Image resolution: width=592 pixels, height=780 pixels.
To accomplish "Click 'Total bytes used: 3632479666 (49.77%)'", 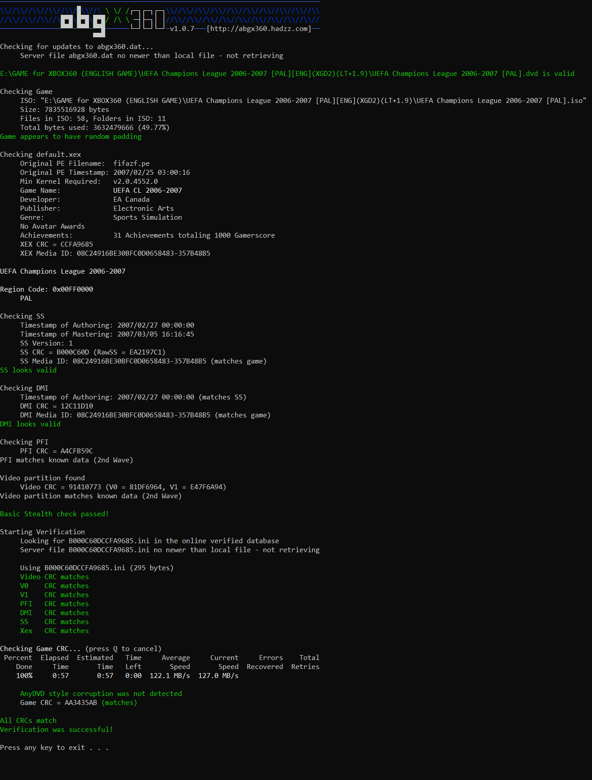I will 95,128.
